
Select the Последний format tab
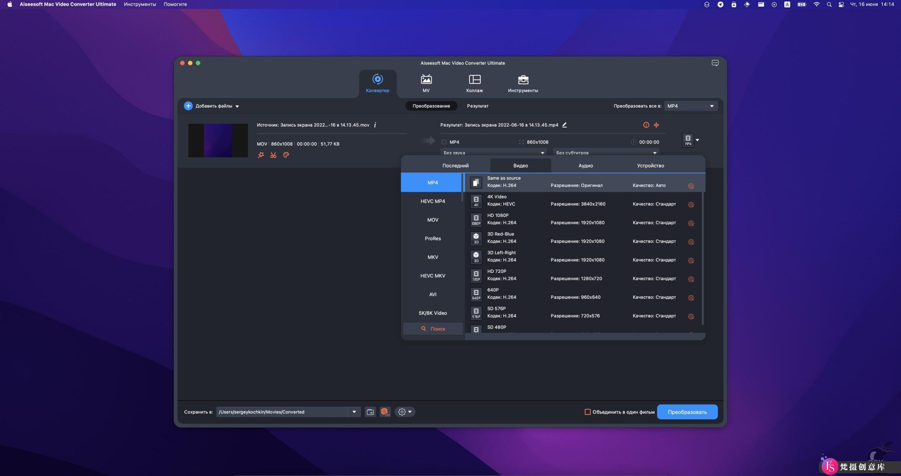point(455,166)
